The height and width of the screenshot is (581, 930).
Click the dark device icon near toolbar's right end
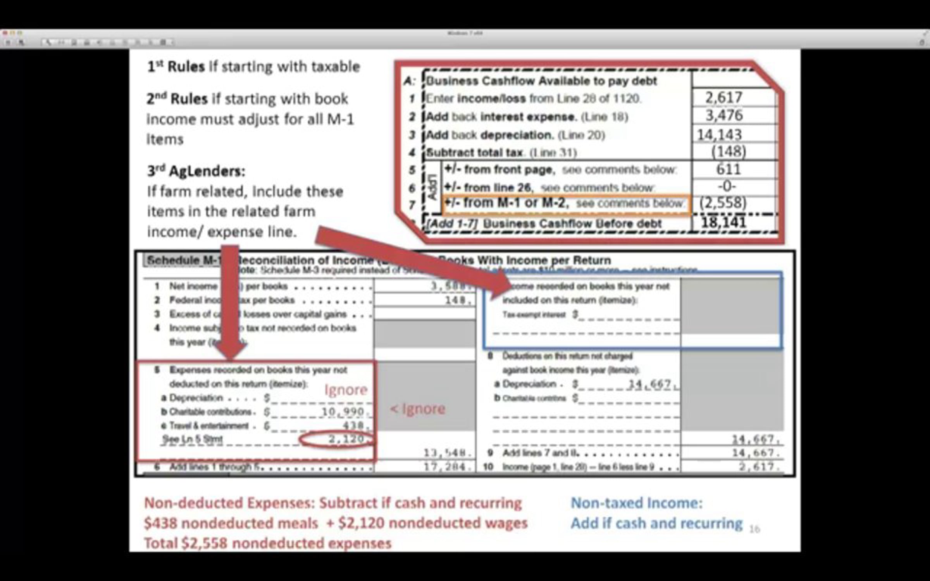163,42
